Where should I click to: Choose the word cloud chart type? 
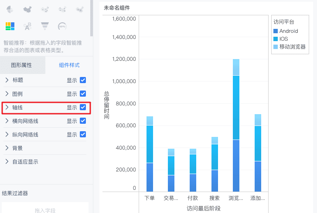(x=27, y=26)
